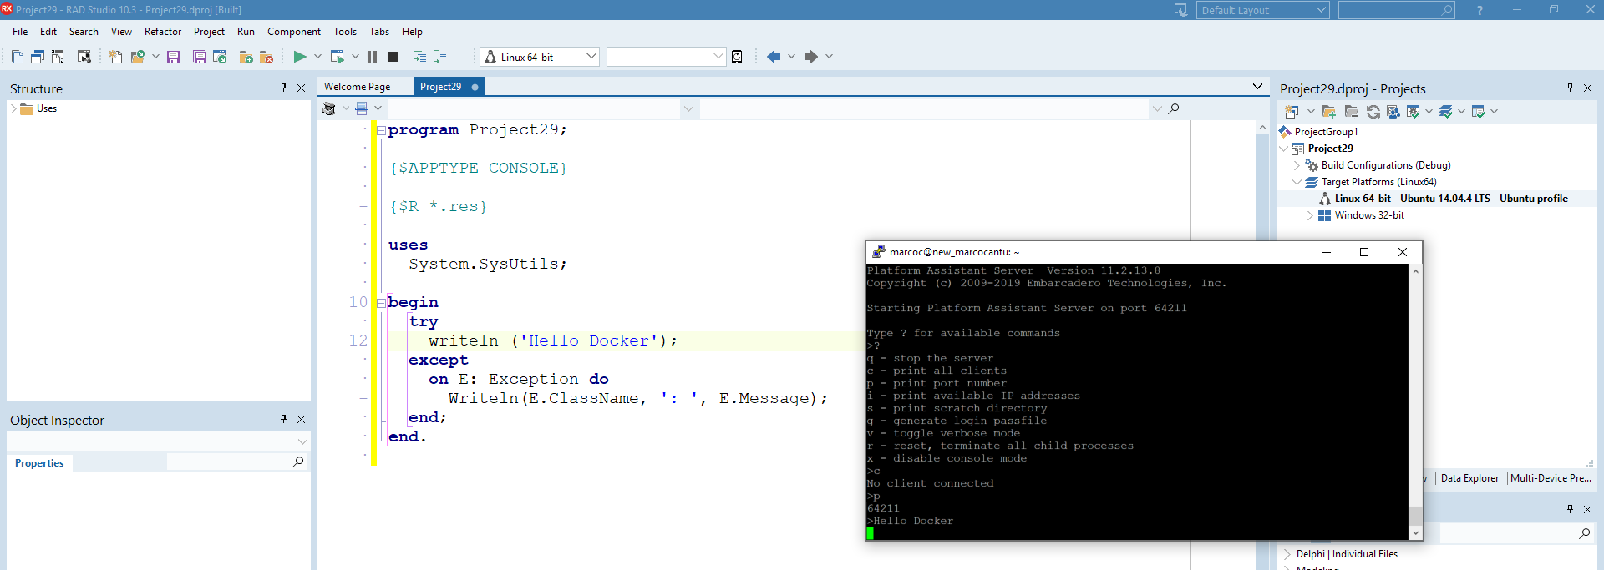Collapse the Target Platforms (Linux64) node
The width and height of the screenshot is (1604, 570).
[1297, 182]
